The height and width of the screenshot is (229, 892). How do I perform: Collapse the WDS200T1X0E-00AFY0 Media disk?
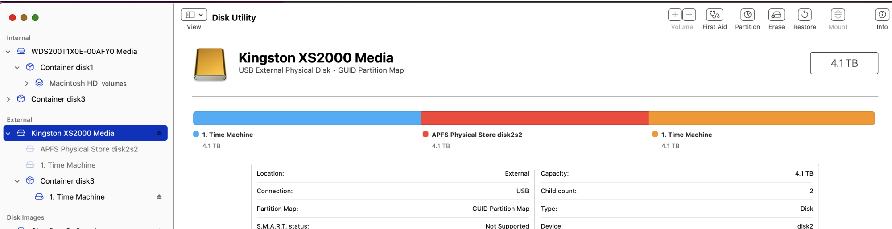click(x=8, y=52)
